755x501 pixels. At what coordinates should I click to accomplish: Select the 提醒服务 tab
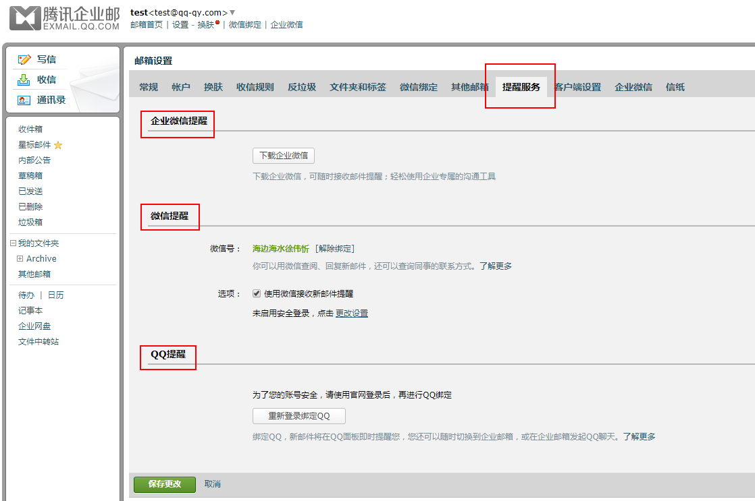pyautogui.click(x=521, y=87)
